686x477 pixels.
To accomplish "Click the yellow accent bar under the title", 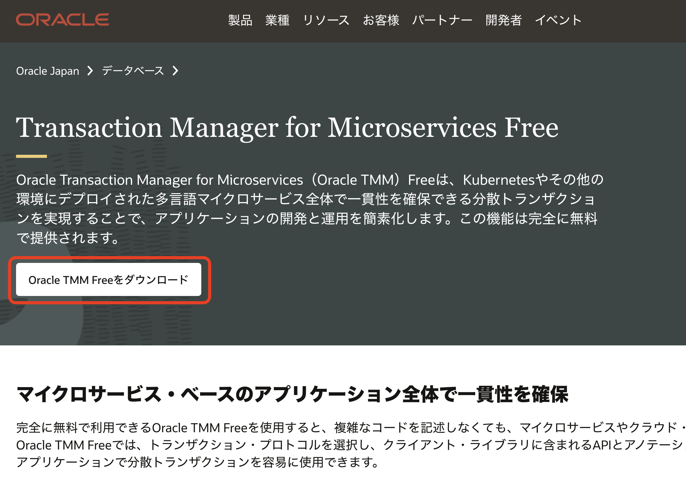I will (31, 156).
